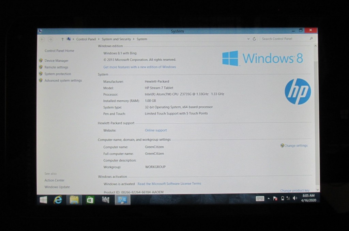Click the up arrow navigation button
This screenshot has height=231, width=349.
click(62, 39)
